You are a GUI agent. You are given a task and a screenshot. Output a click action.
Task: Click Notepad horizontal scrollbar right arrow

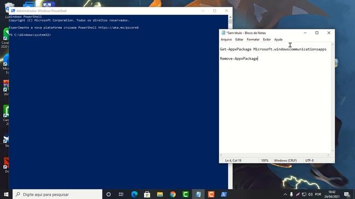328,155
